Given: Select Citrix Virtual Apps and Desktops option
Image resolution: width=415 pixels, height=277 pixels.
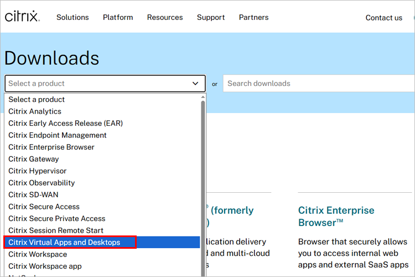Looking at the screenshot, I should pos(64,242).
